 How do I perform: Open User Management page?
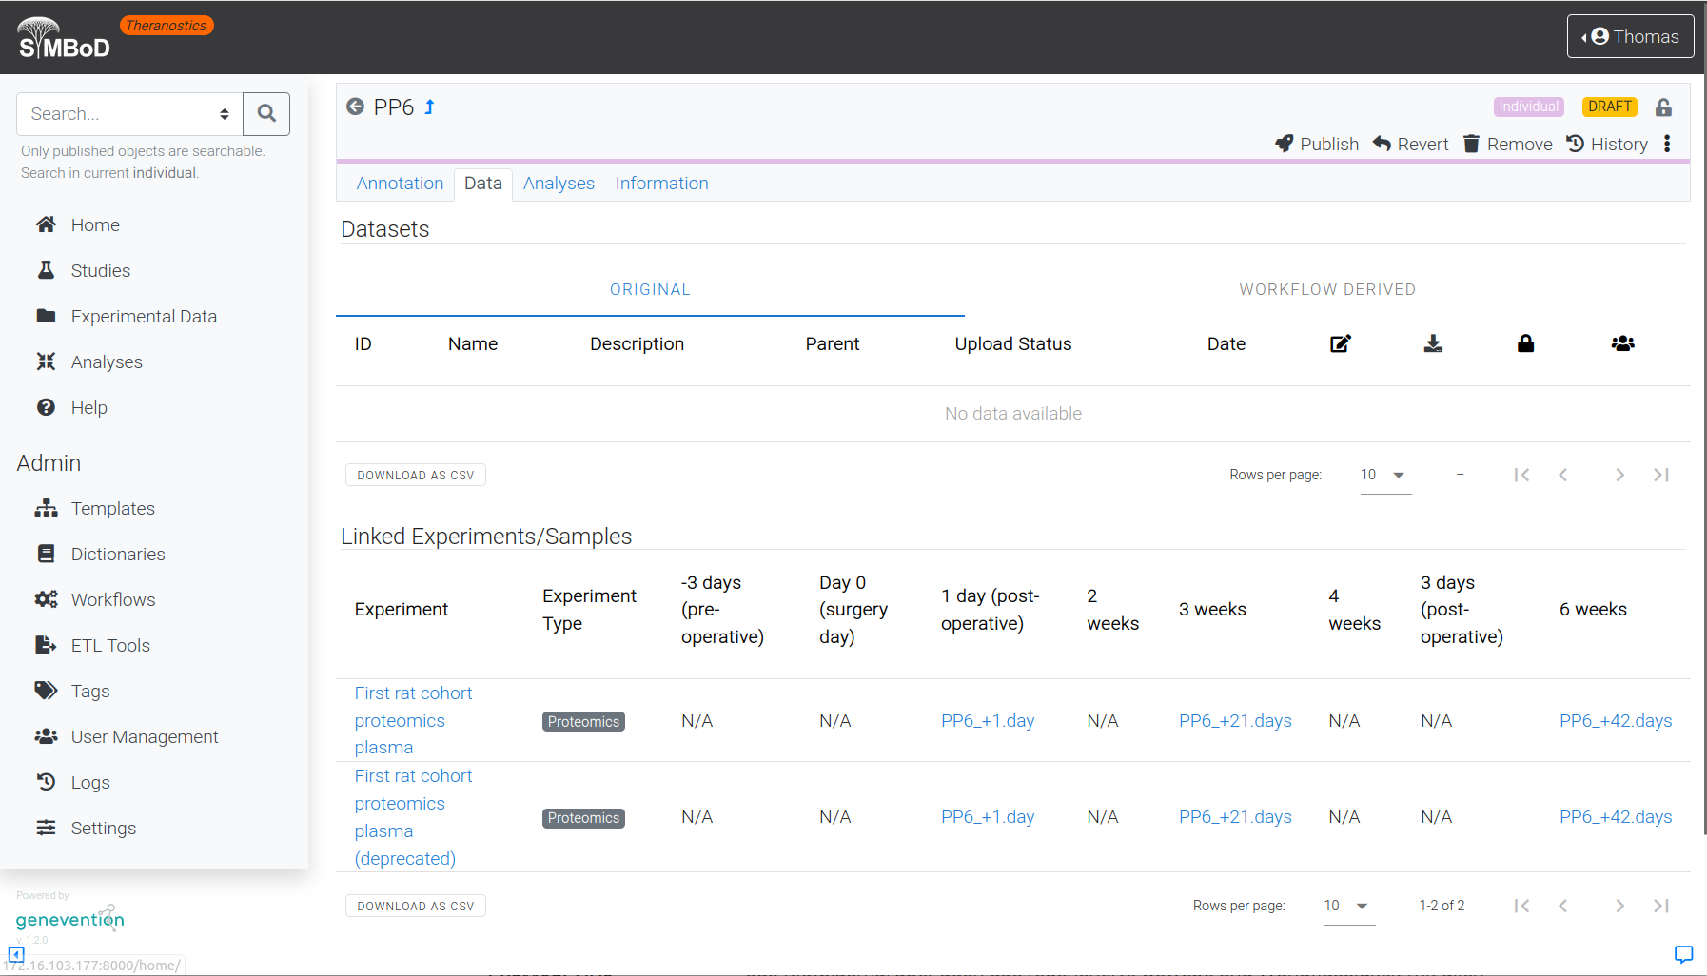pyautogui.click(x=145, y=737)
